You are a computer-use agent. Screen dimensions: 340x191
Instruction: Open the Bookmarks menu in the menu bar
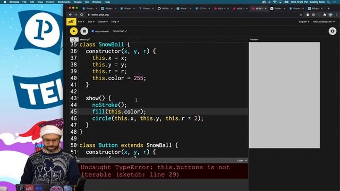(64, 2)
